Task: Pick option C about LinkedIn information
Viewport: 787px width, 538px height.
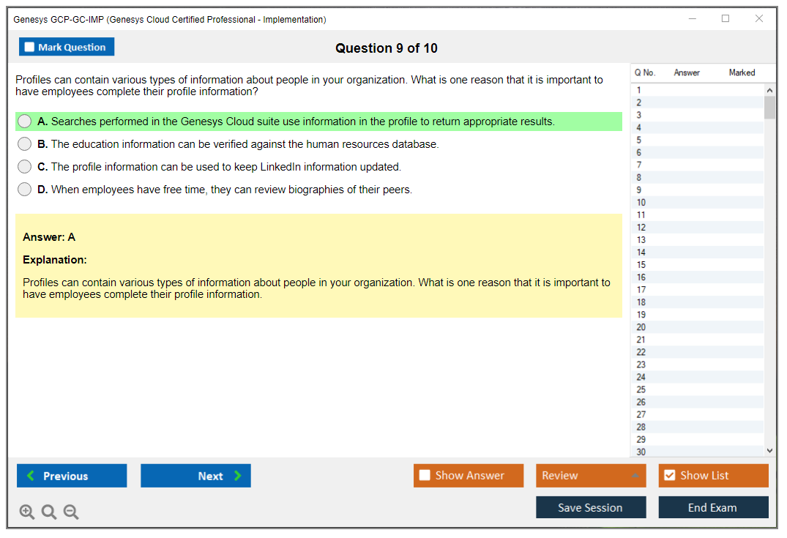Action: pos(25,167)
